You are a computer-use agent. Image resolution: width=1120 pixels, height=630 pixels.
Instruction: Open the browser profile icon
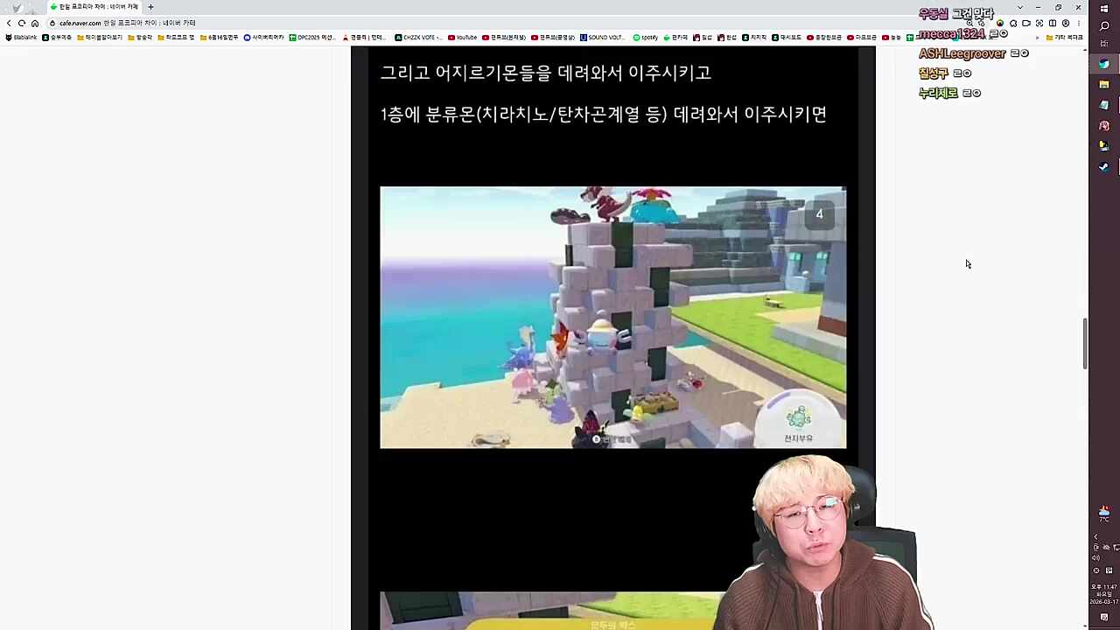click(1066, 23)
